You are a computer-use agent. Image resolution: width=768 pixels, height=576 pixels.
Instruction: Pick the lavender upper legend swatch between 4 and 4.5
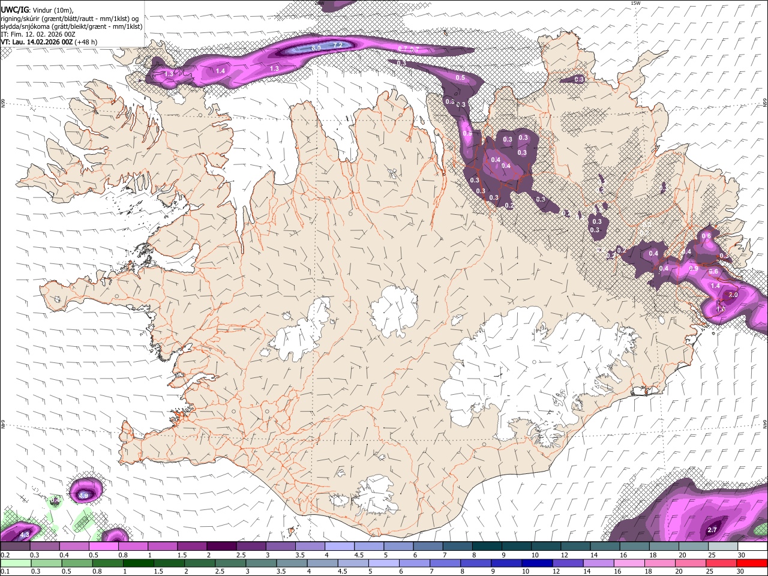point(340,547)
